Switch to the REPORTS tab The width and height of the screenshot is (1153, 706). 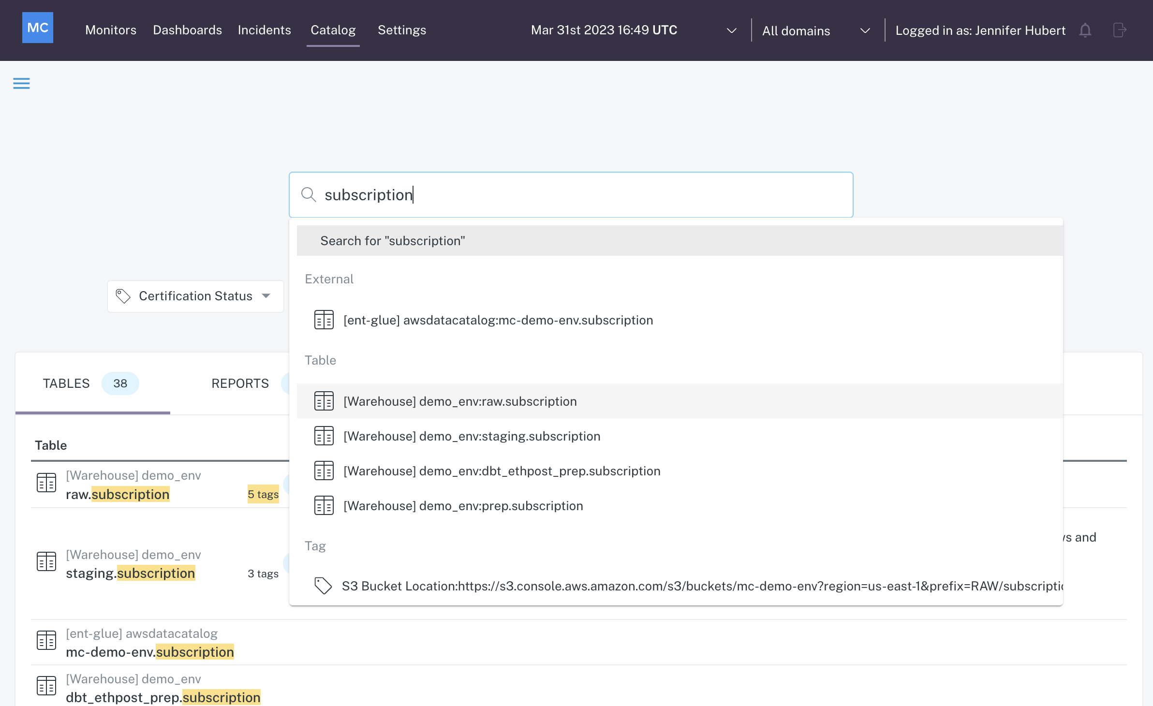tap(240, 383)
